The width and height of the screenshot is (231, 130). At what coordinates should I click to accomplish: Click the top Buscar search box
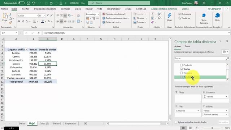[x=119, y=3]
